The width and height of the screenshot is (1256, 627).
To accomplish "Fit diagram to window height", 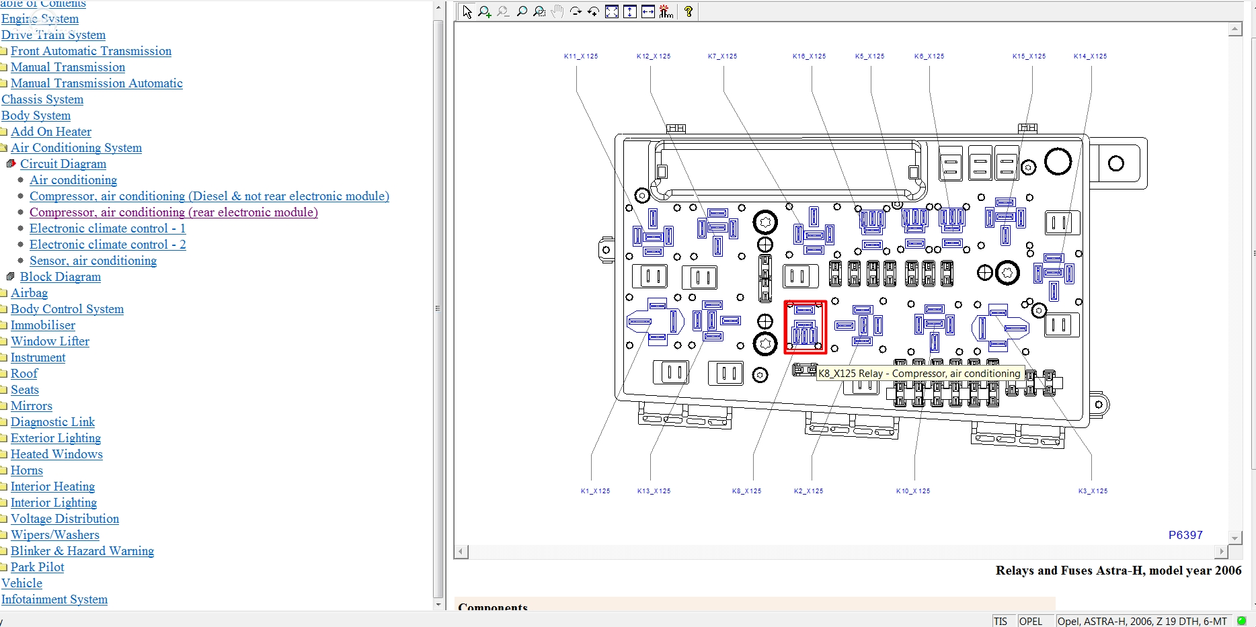I will (x=630, y=12).
